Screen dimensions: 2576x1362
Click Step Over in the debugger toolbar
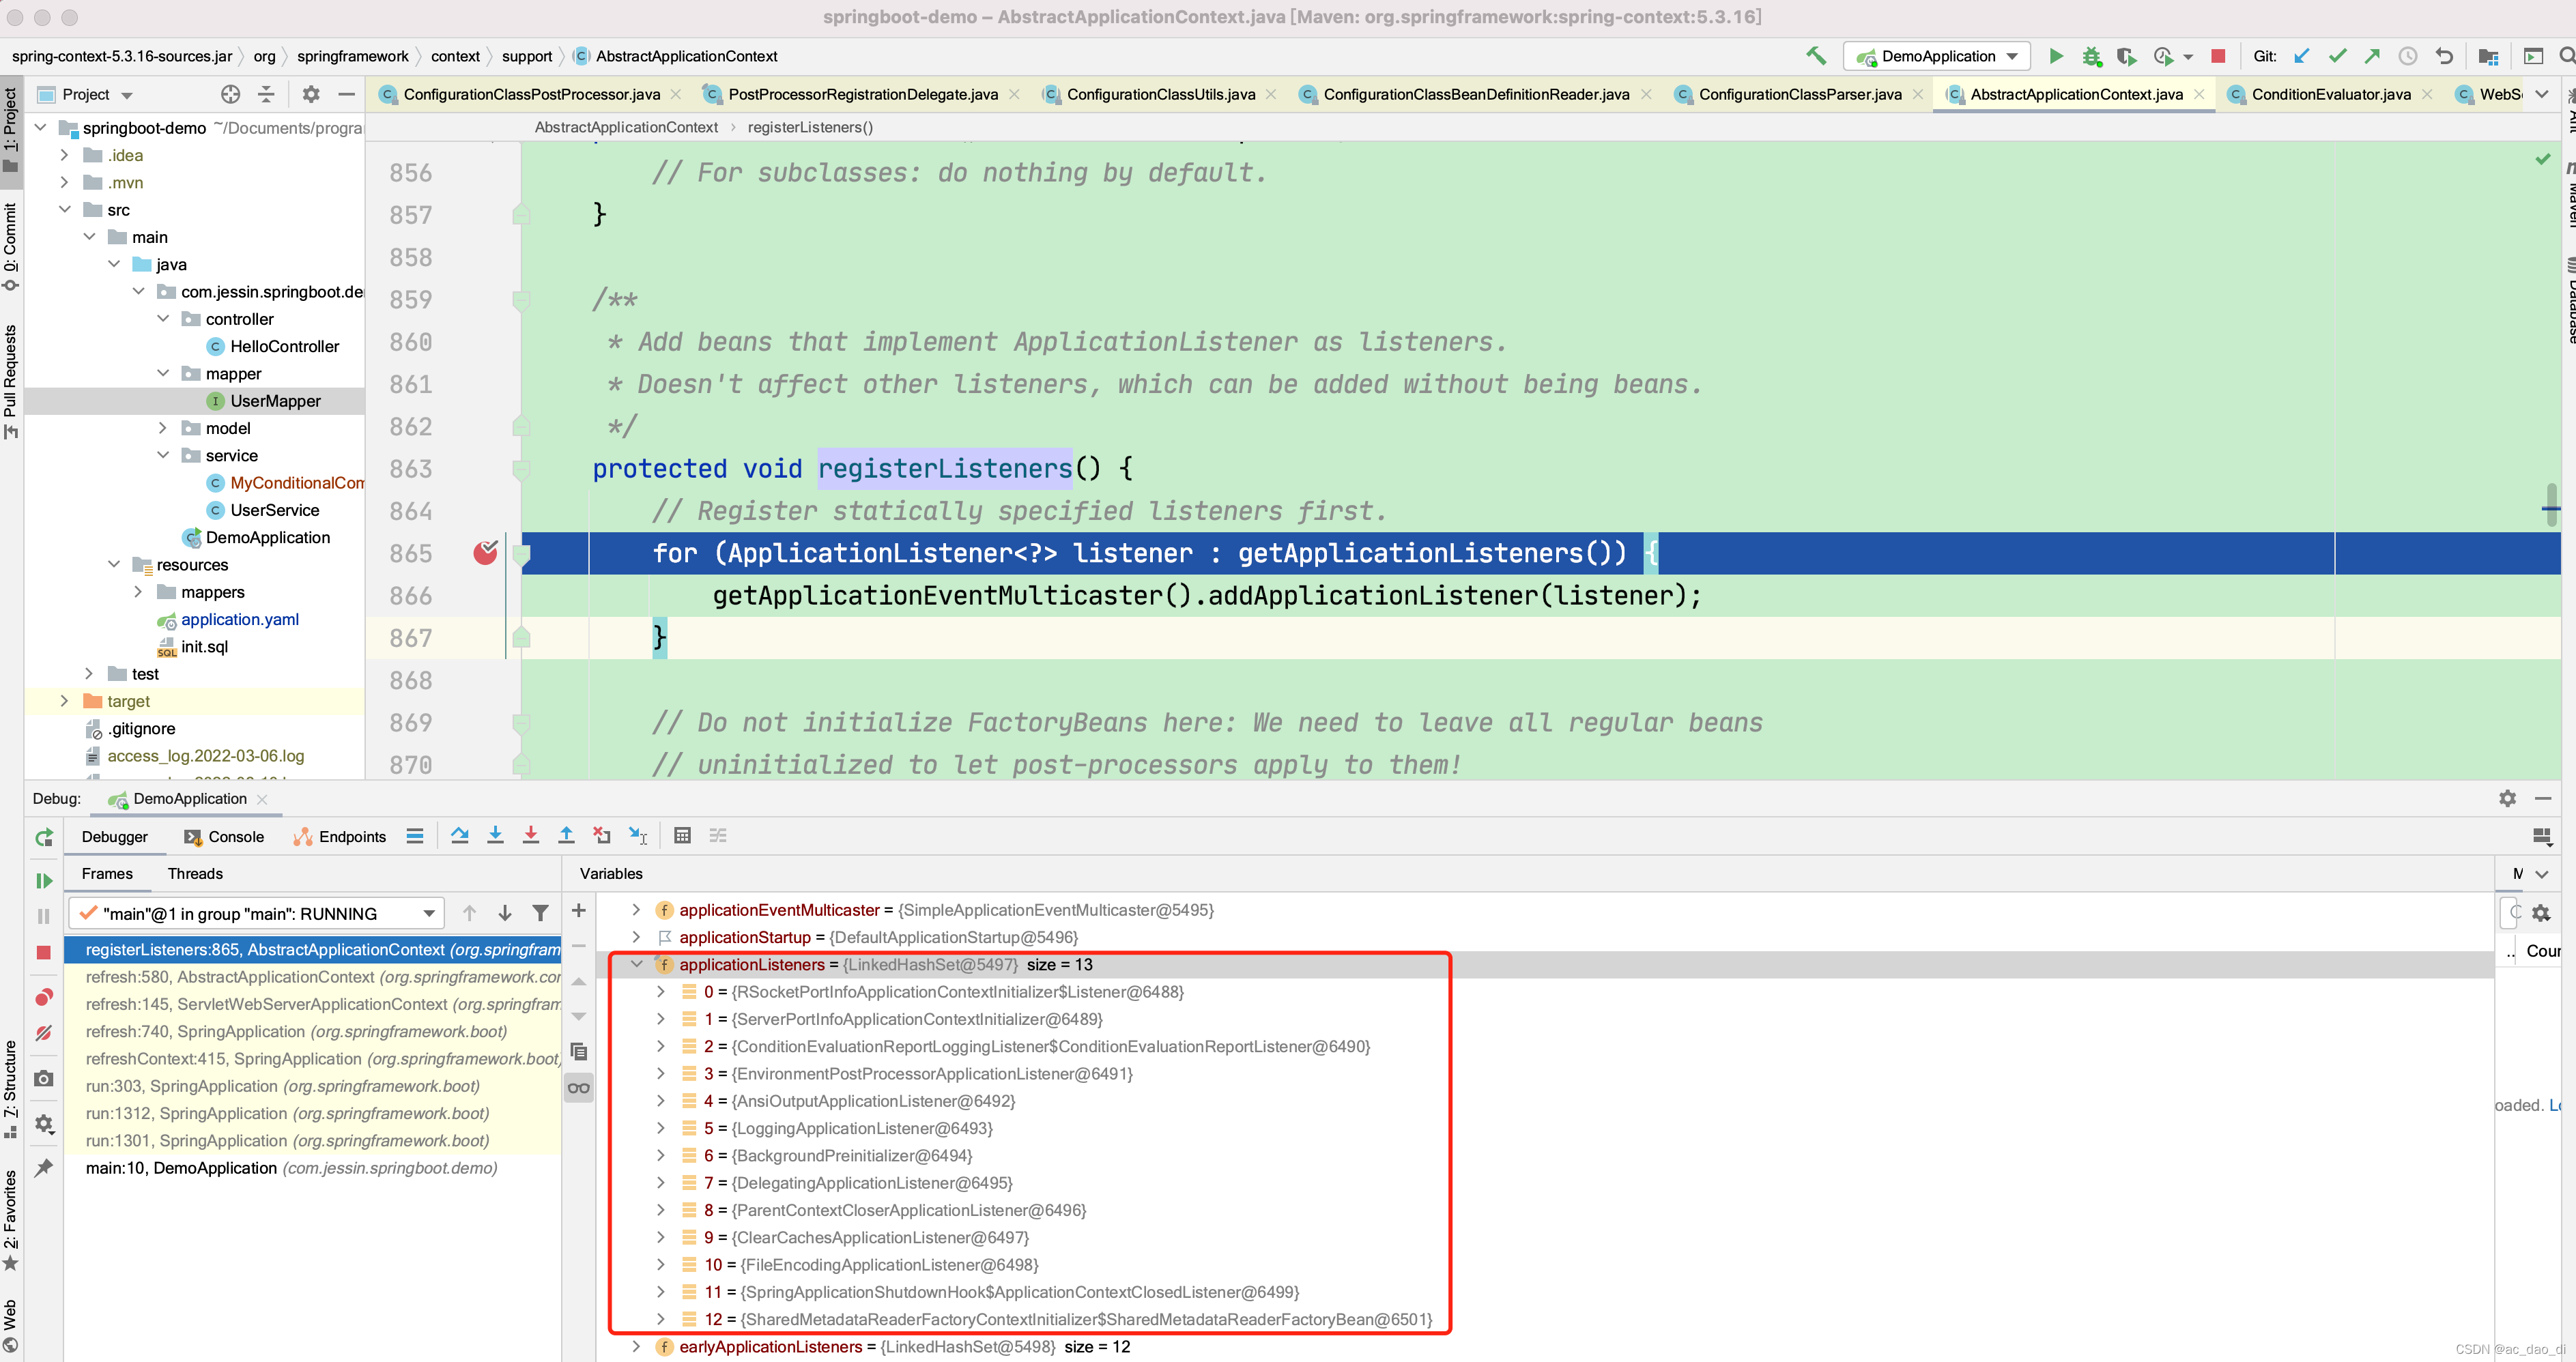459,835
